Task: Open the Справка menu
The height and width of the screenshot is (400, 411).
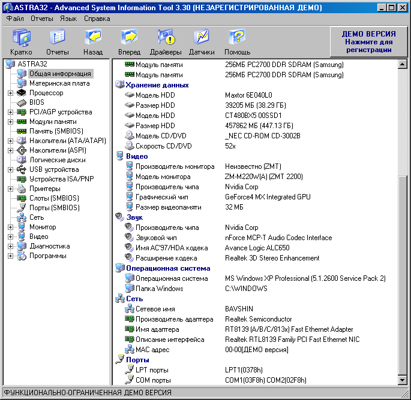Action: [97, 19]
